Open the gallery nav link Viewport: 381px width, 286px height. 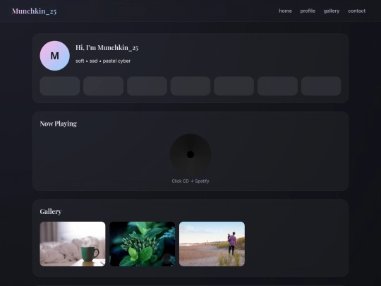(332, 11)
